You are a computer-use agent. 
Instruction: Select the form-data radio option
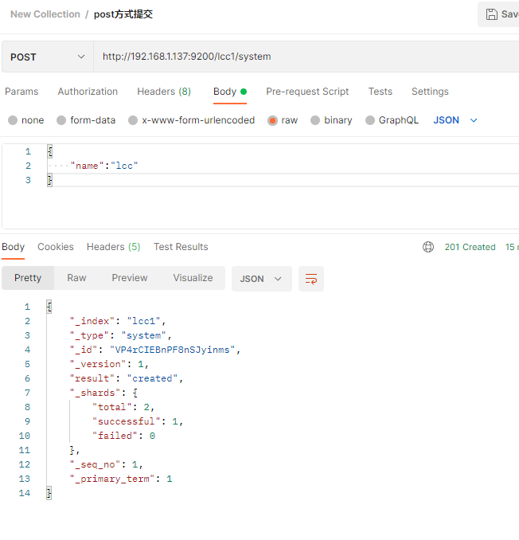click(x=61, y=120)
